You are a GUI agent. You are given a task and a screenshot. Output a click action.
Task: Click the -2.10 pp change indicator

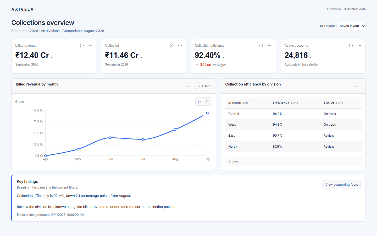pyautogui.click(x=203, y=65)
